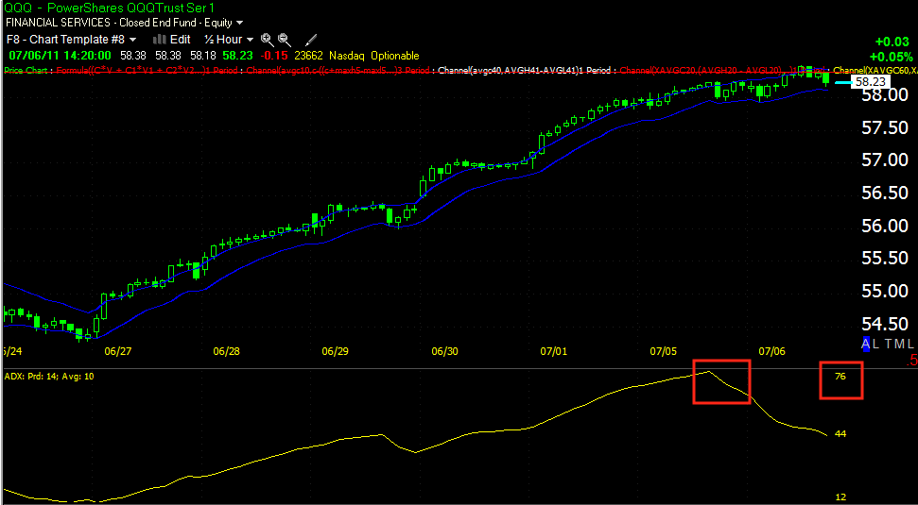Click the 58.23 last price marker
Screen dimensions: 918x505
pos(870,82)
